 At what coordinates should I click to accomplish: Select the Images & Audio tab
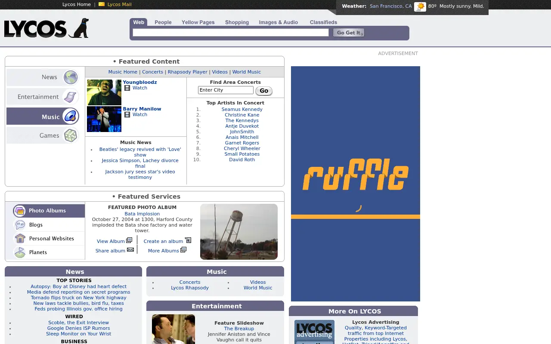click(279, 22)
